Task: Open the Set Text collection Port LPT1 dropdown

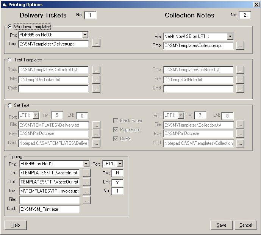Action: 181,115
